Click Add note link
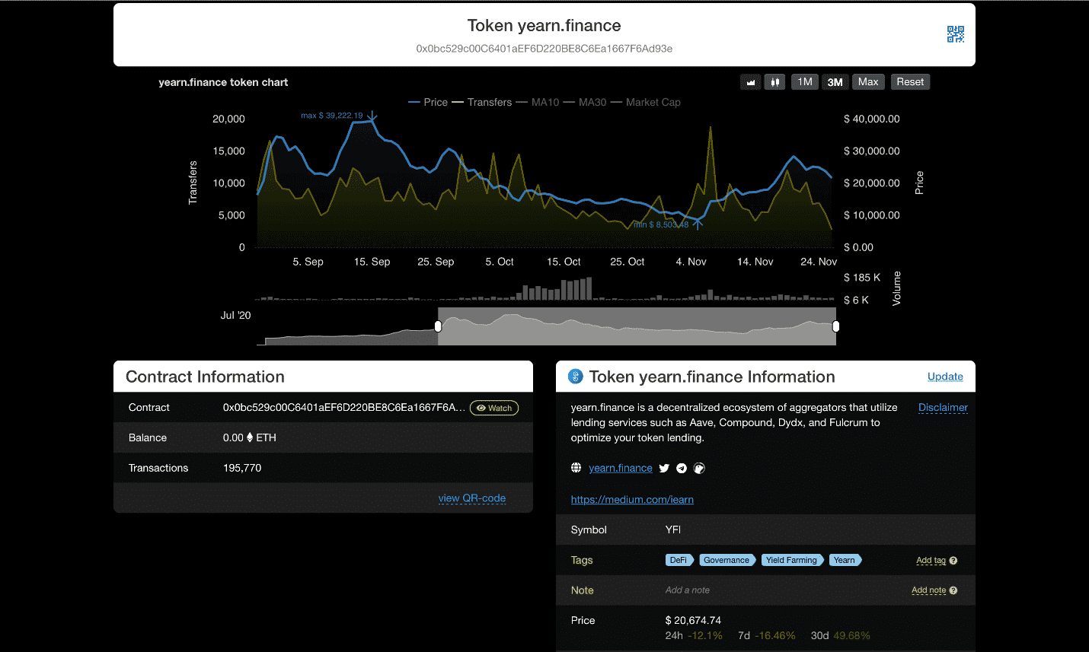Viewport: 1089px width, 652px height. (928, 590)
